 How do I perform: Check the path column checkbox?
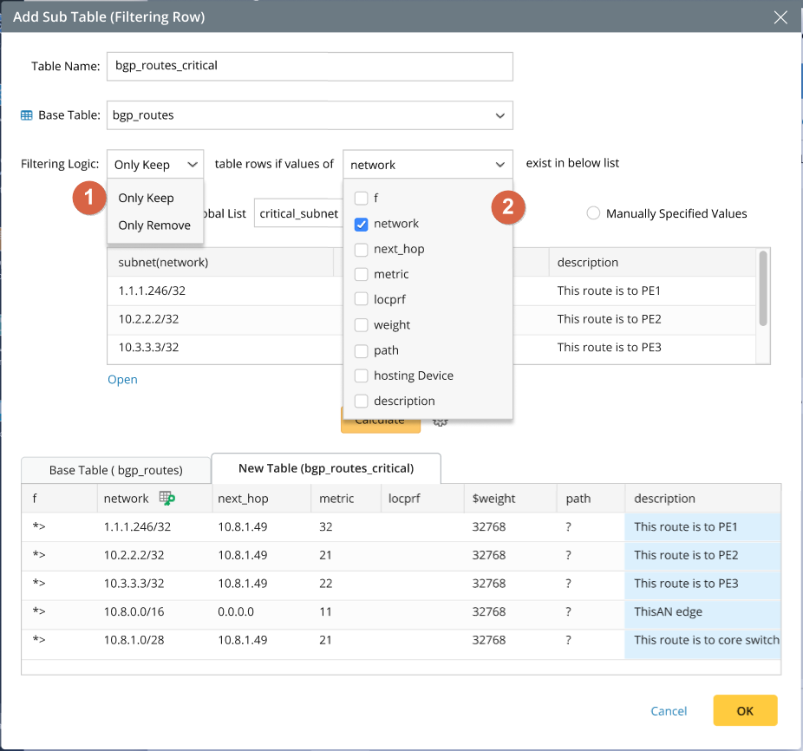coord(361,351)
